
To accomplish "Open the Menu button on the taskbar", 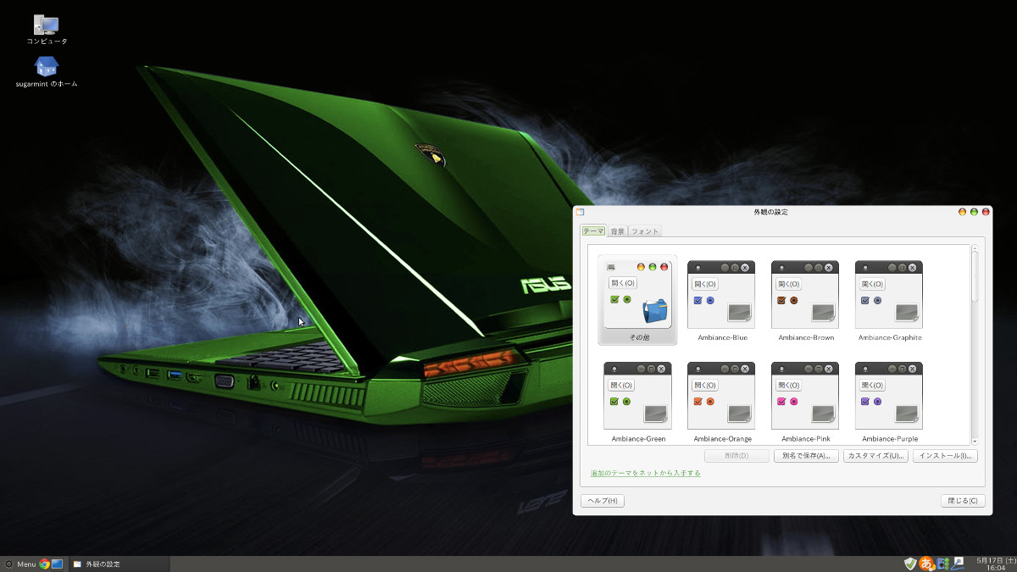I will point(19,564).
